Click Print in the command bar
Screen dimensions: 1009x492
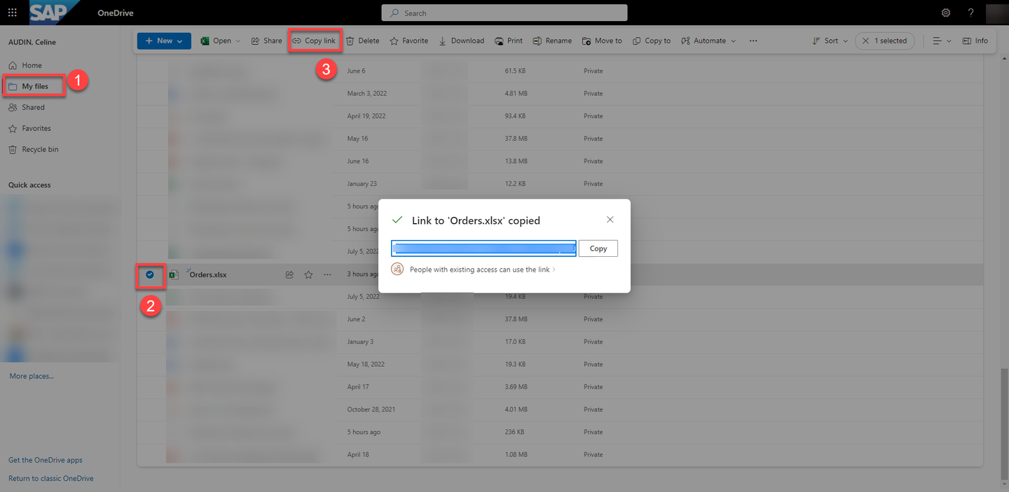(x=509, y=41)
